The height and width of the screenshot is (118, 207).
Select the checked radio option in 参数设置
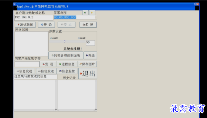51,38
